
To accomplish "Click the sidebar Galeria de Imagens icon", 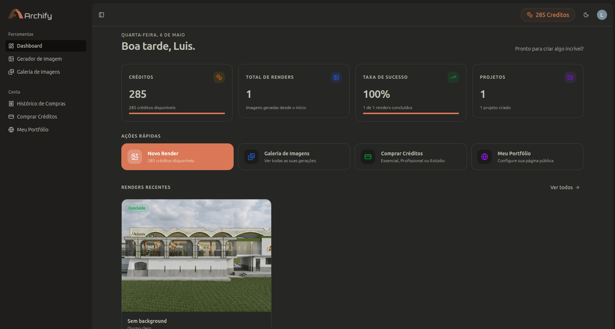I will click(x=11, y=72).
